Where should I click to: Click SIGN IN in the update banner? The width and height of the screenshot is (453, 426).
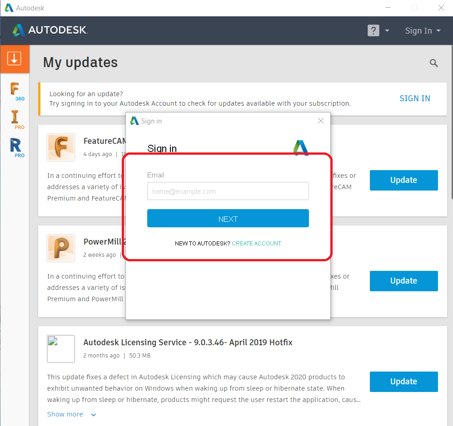414,98
